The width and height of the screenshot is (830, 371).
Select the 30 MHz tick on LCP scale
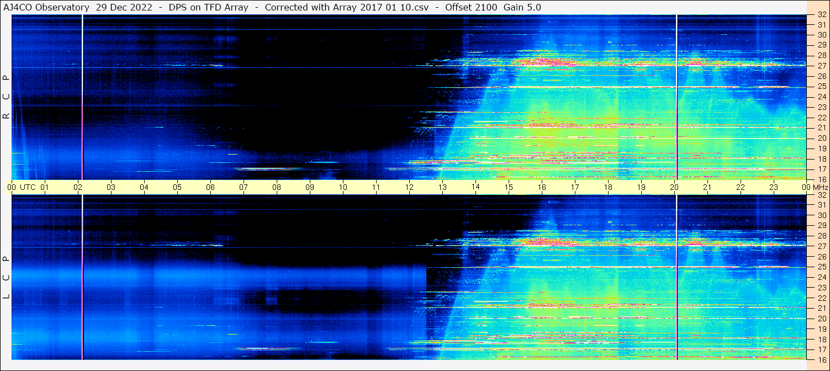[x=821, y=215]
